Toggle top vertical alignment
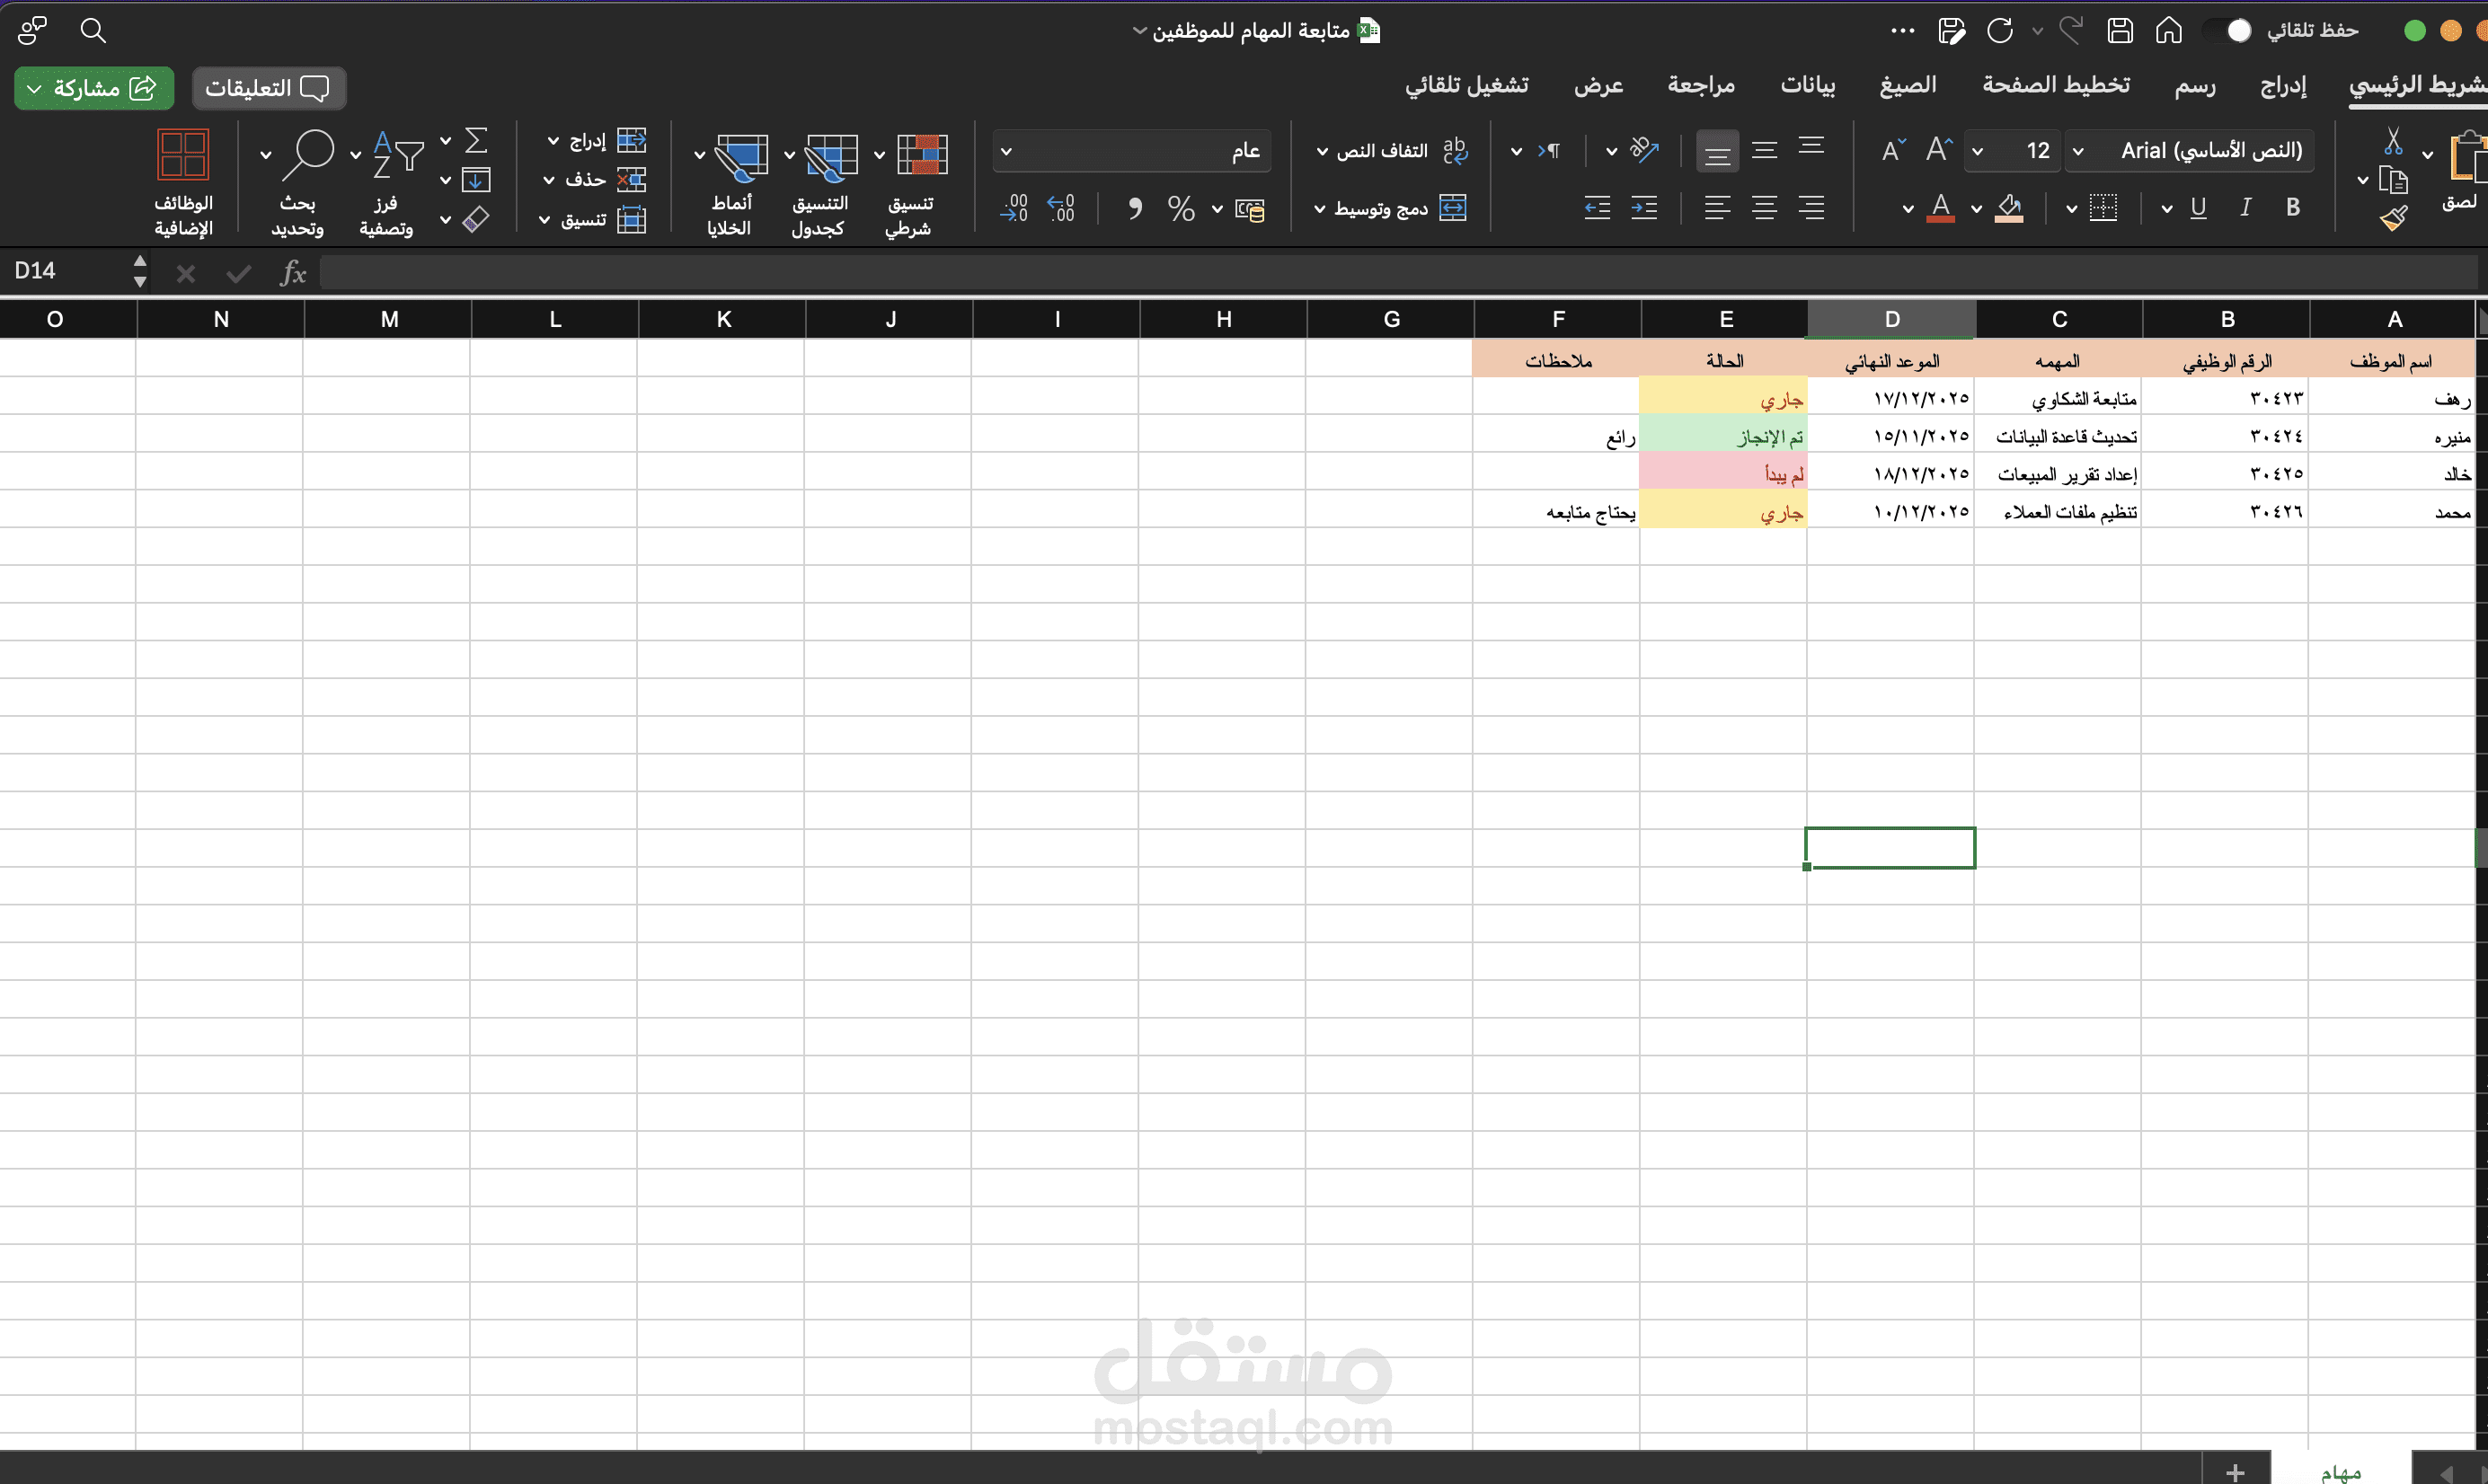Image resolution: width=2488 pixels, height=1484 pixels. point(1811,148)
